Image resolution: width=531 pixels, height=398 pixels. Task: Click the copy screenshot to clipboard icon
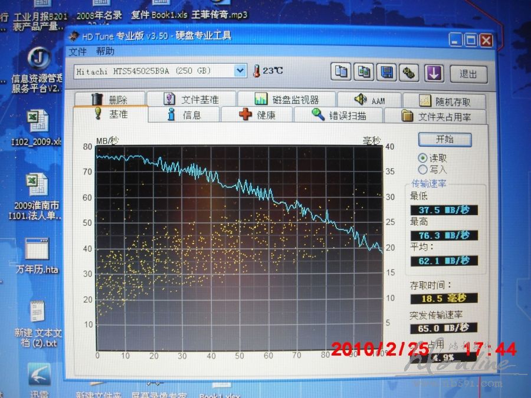click(364, 72)
